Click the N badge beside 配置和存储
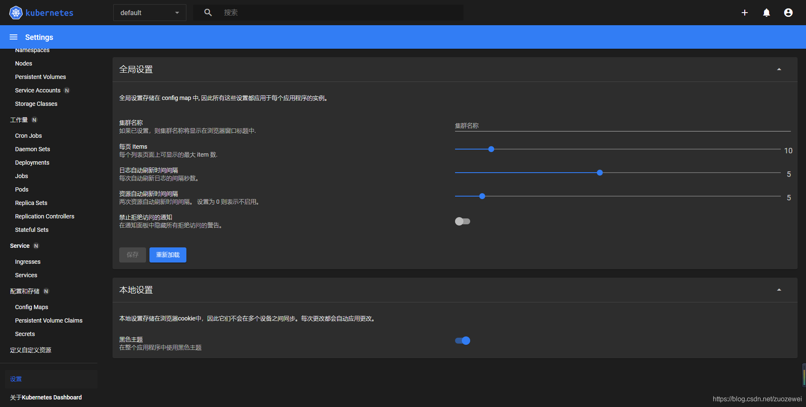Viewport: 806px width, 407px height. [x=46, y=291]
